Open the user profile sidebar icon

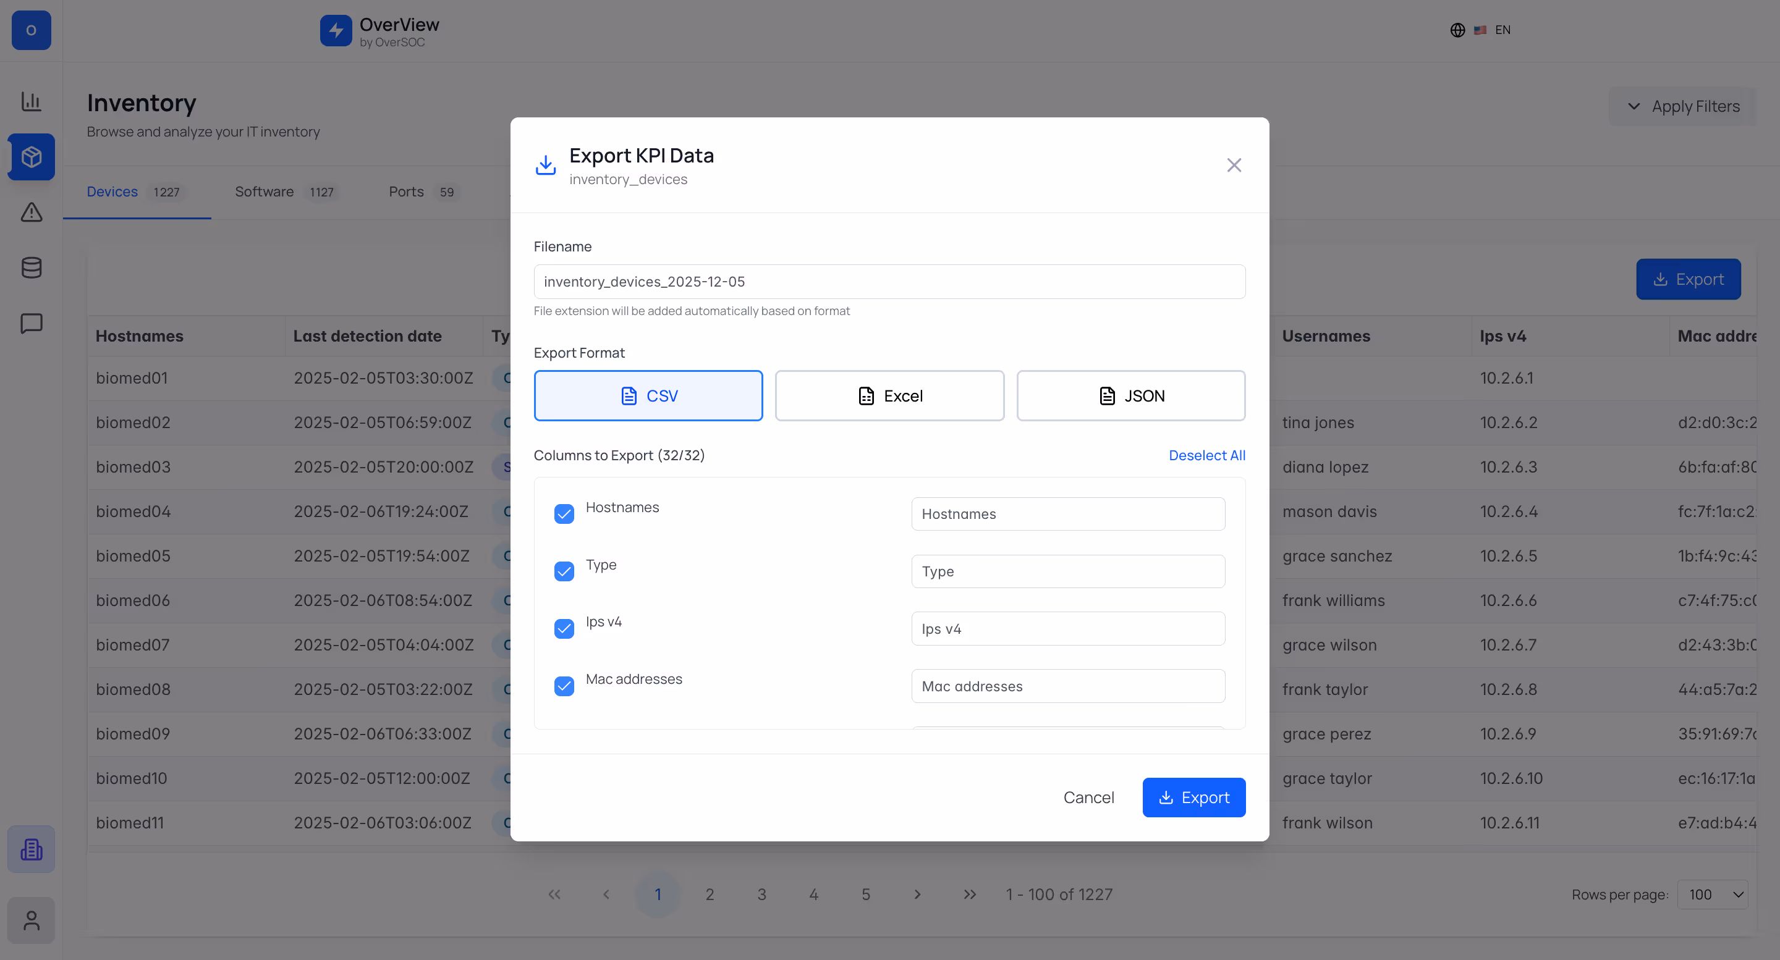click(31, 920)
